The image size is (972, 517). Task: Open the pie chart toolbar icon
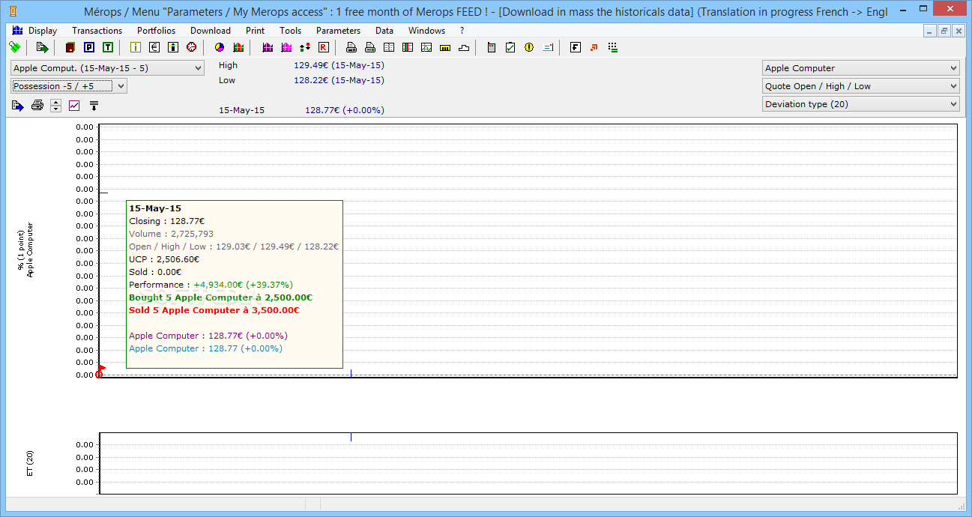pos(220,47)
